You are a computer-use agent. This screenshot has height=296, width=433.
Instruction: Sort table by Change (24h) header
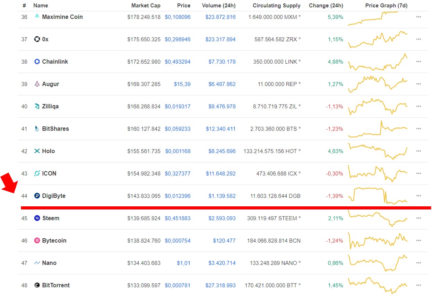tap(326, 6)
